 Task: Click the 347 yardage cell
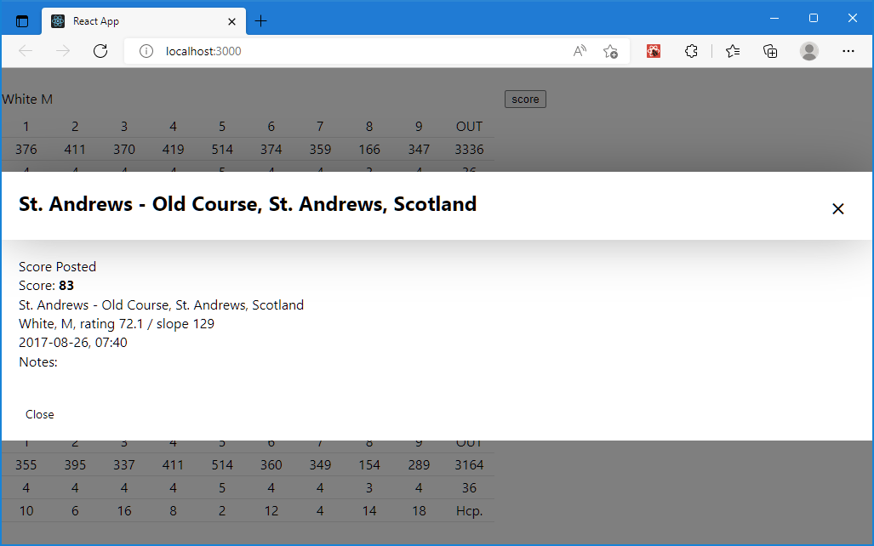click(419, 150)
